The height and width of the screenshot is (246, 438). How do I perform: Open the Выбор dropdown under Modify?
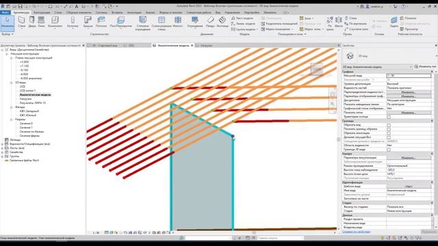tap(8, 34)
